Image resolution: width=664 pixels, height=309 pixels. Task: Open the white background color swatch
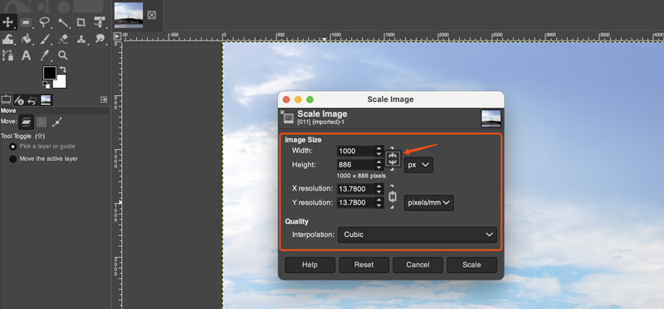pyautogui.click(x=61, y=83)
